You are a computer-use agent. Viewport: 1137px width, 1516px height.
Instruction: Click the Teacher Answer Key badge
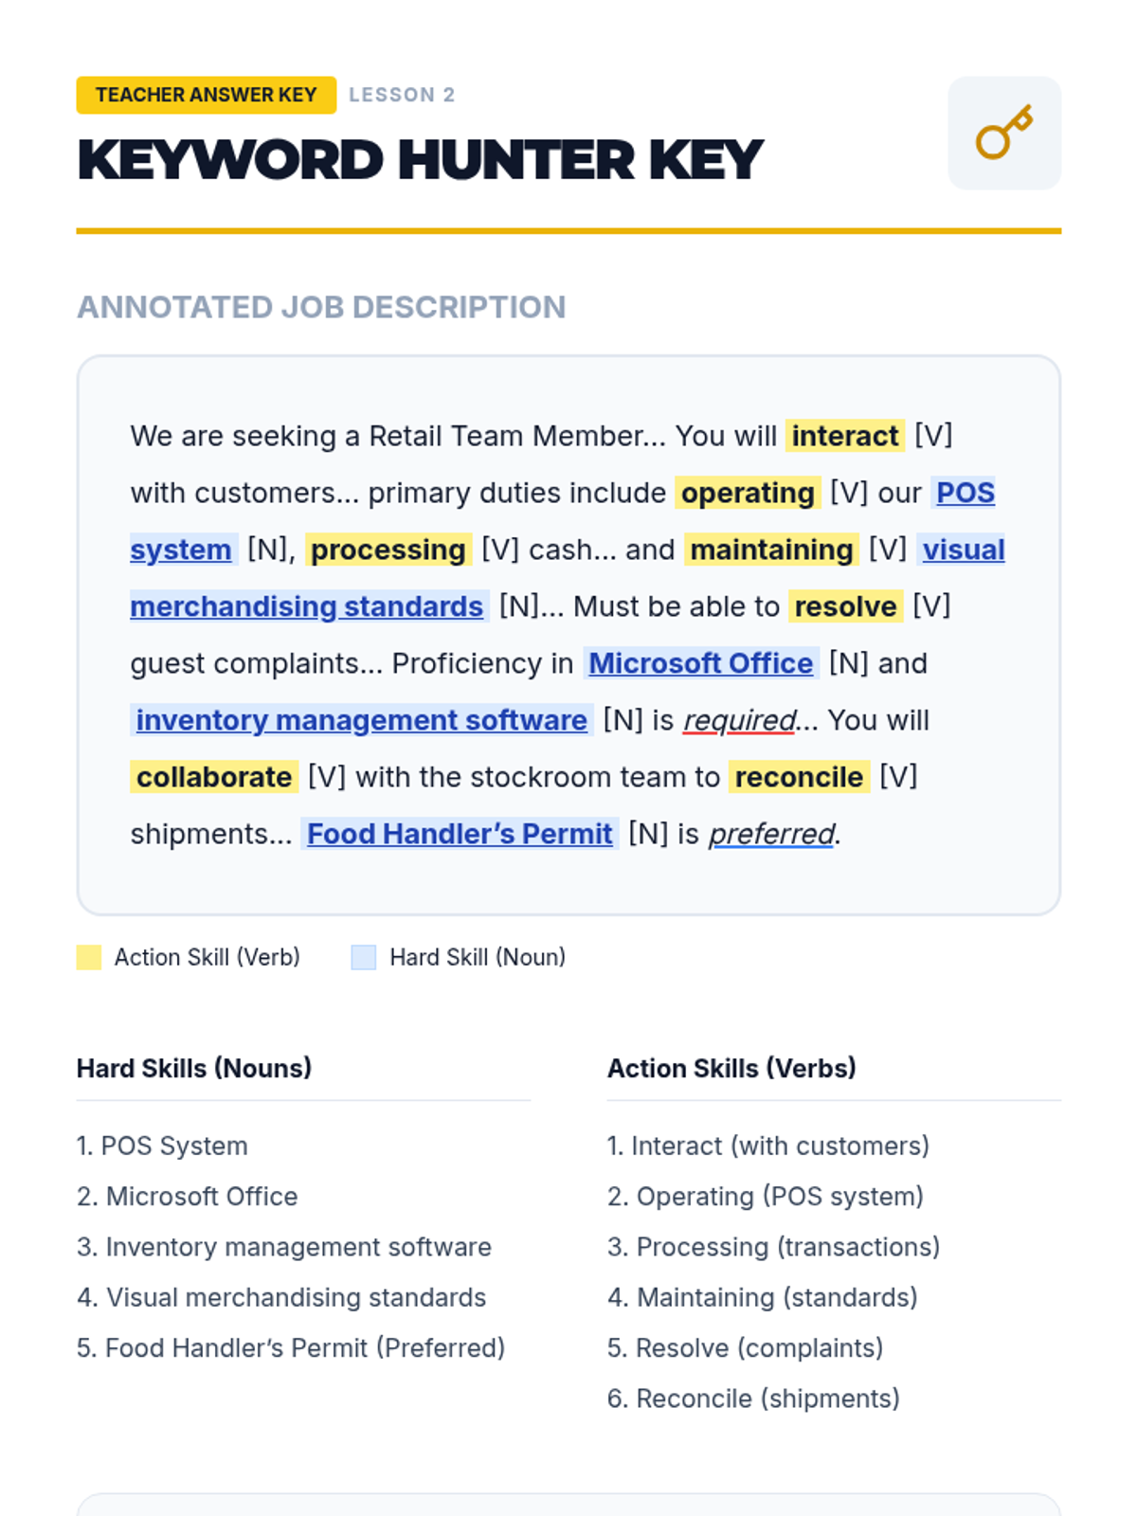[206, 95]
